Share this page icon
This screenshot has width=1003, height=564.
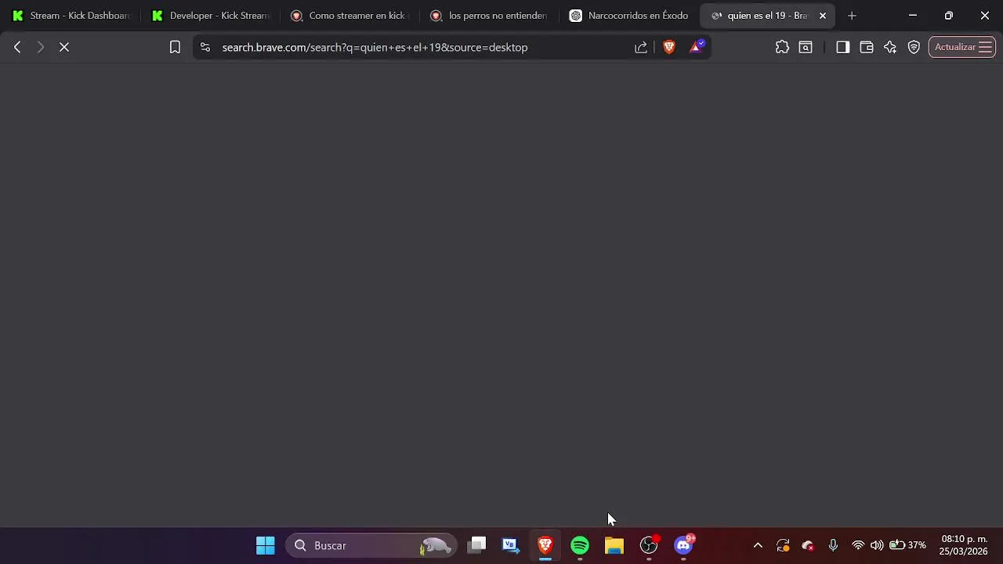(x=641, y=47)
